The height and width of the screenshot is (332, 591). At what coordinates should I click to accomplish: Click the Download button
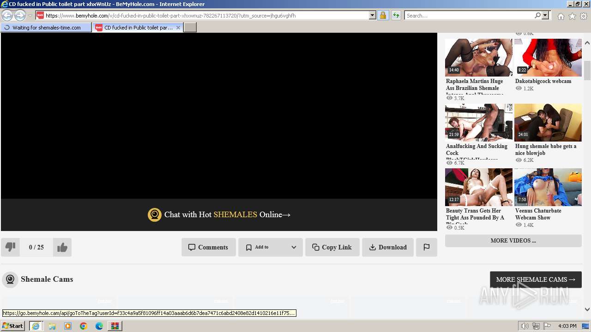387,247
